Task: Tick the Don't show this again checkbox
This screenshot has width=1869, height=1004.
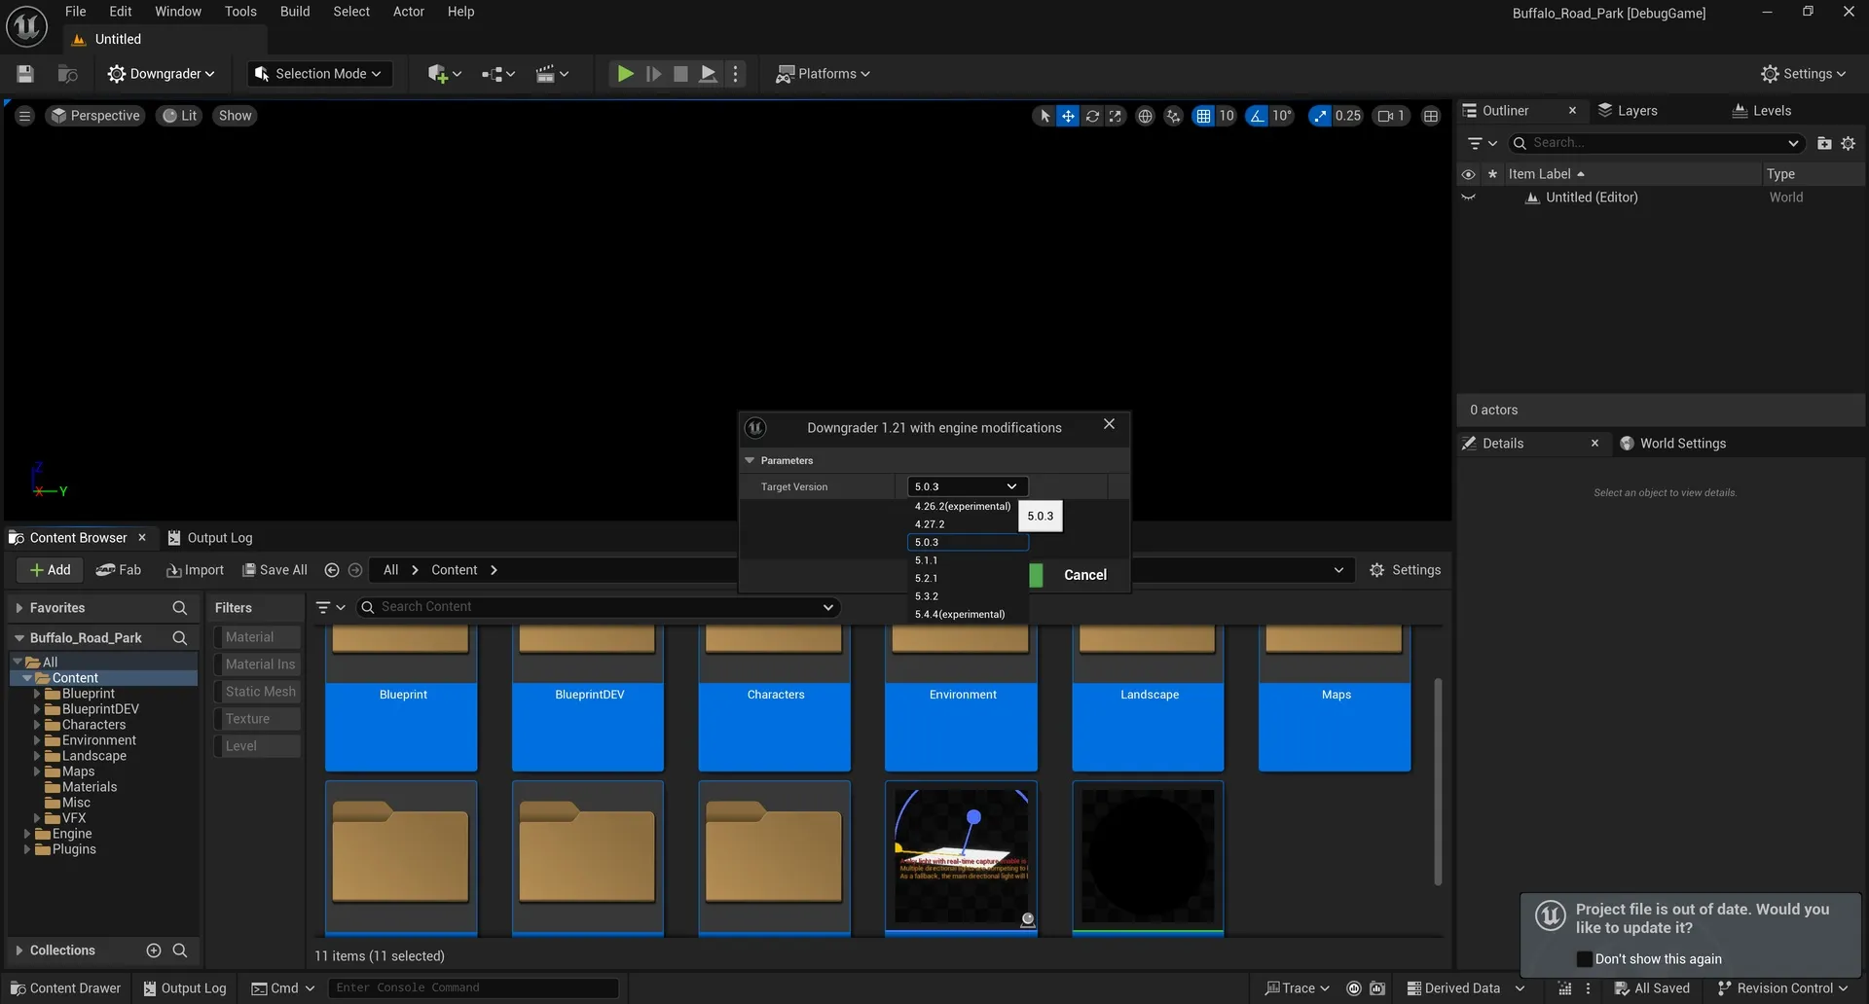Action: 1584,959
